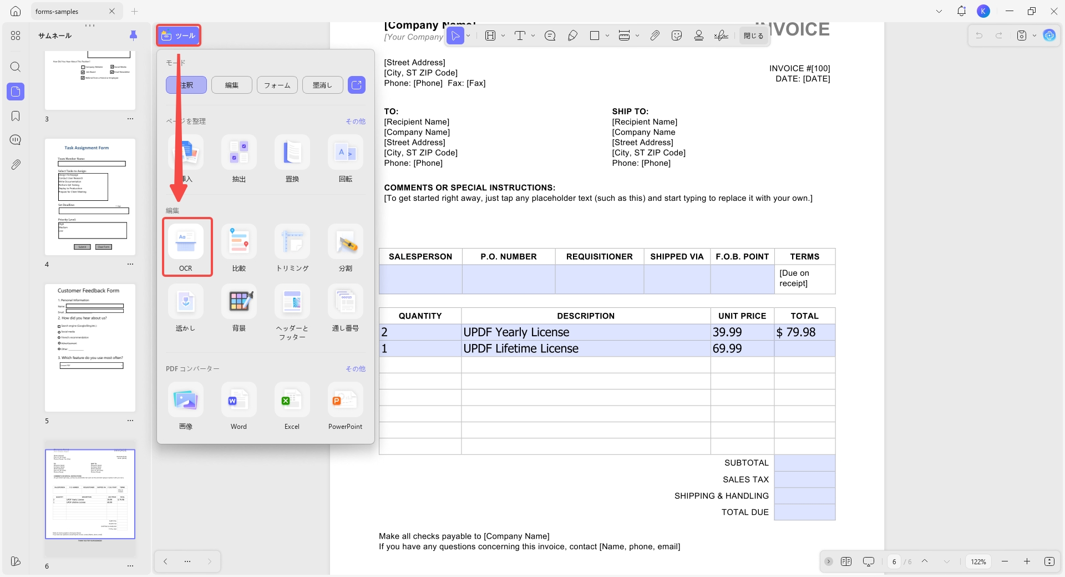Open the トリミング crop tool
The width and height of the screenshot is (1065, 577).
292,247
